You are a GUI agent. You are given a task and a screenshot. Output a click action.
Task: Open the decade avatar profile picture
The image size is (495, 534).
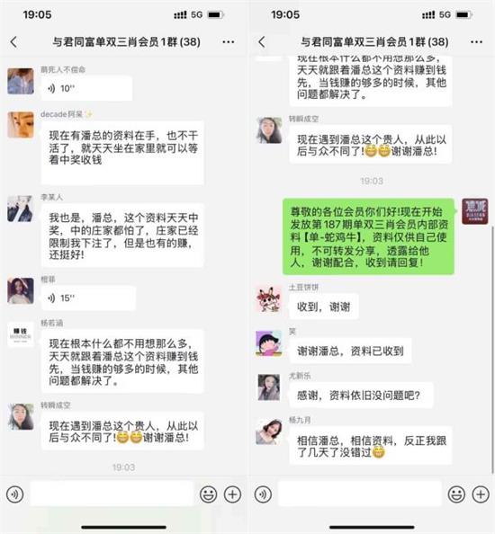click(x=21, y=125)
